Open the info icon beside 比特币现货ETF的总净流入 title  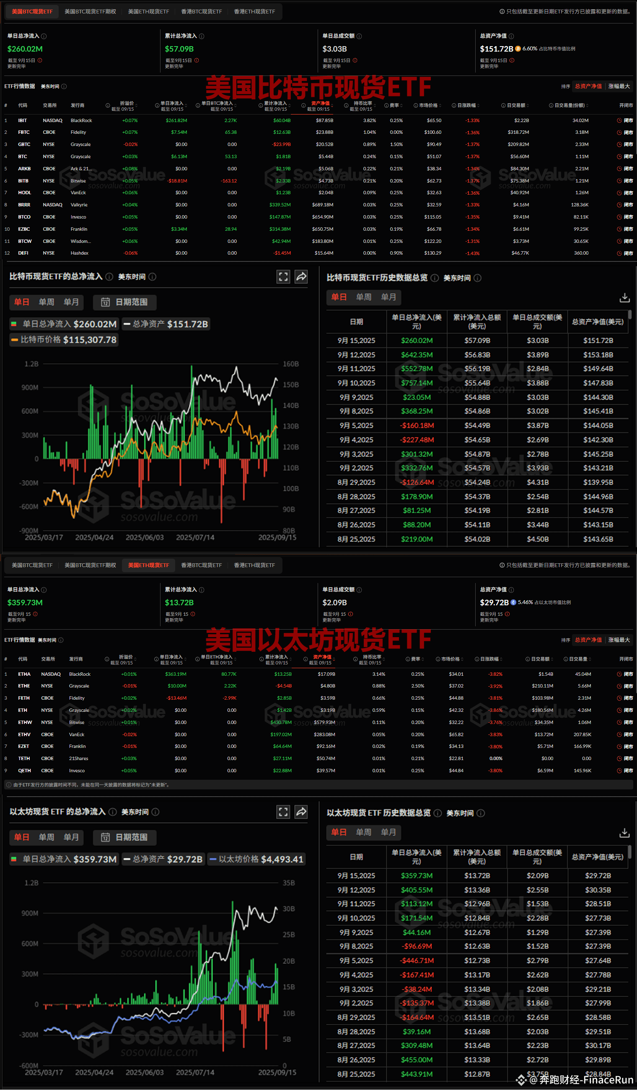(x=109, y=277)
